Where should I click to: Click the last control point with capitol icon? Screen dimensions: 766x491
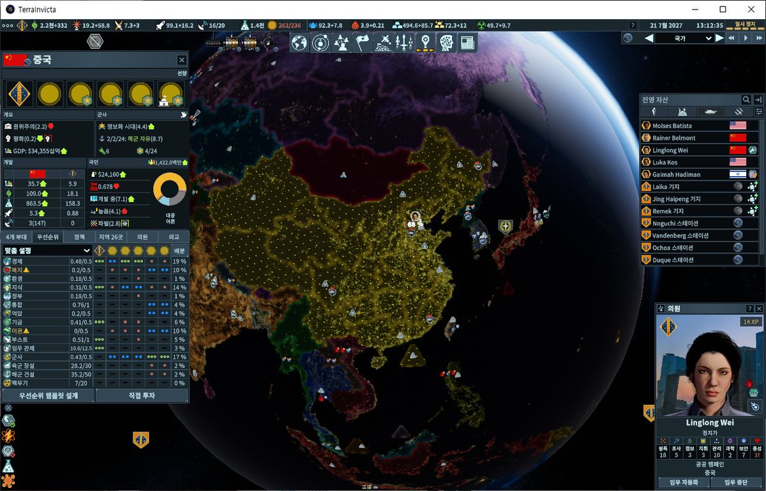tap(170, 94)
